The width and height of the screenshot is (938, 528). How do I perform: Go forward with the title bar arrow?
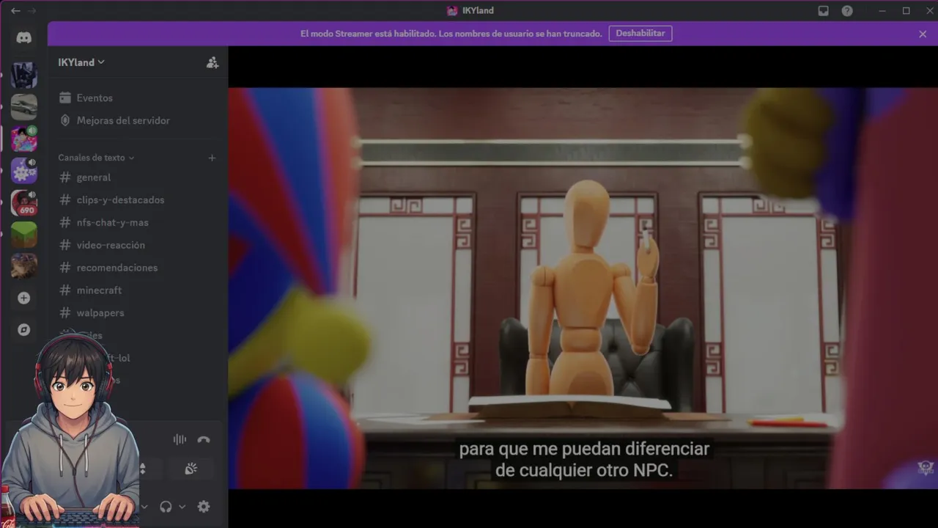tap(32, 11)
